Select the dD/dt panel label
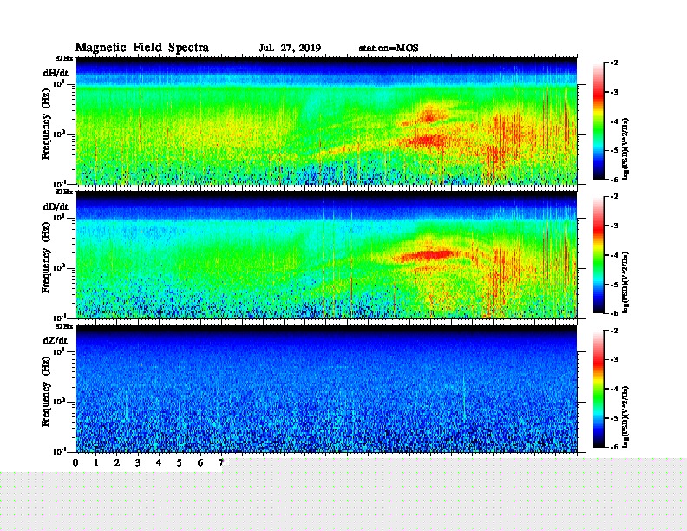 tap(56, 206)
